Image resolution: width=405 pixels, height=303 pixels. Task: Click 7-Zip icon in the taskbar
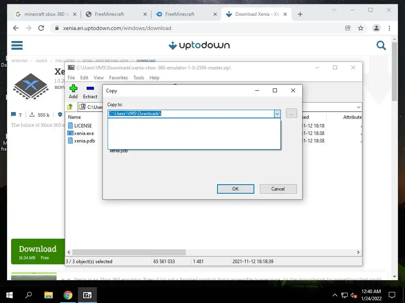(87, 295)
